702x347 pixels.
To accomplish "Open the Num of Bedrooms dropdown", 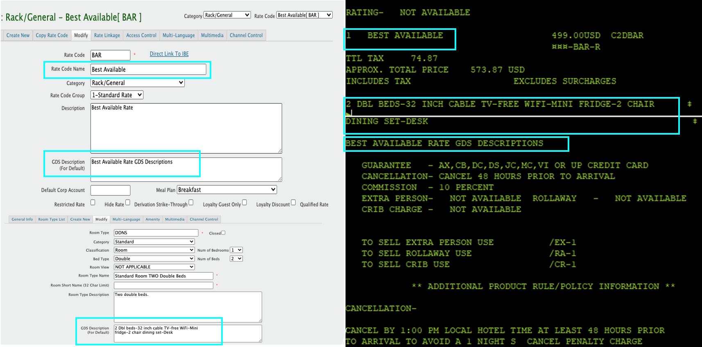I will coord(236,250).
